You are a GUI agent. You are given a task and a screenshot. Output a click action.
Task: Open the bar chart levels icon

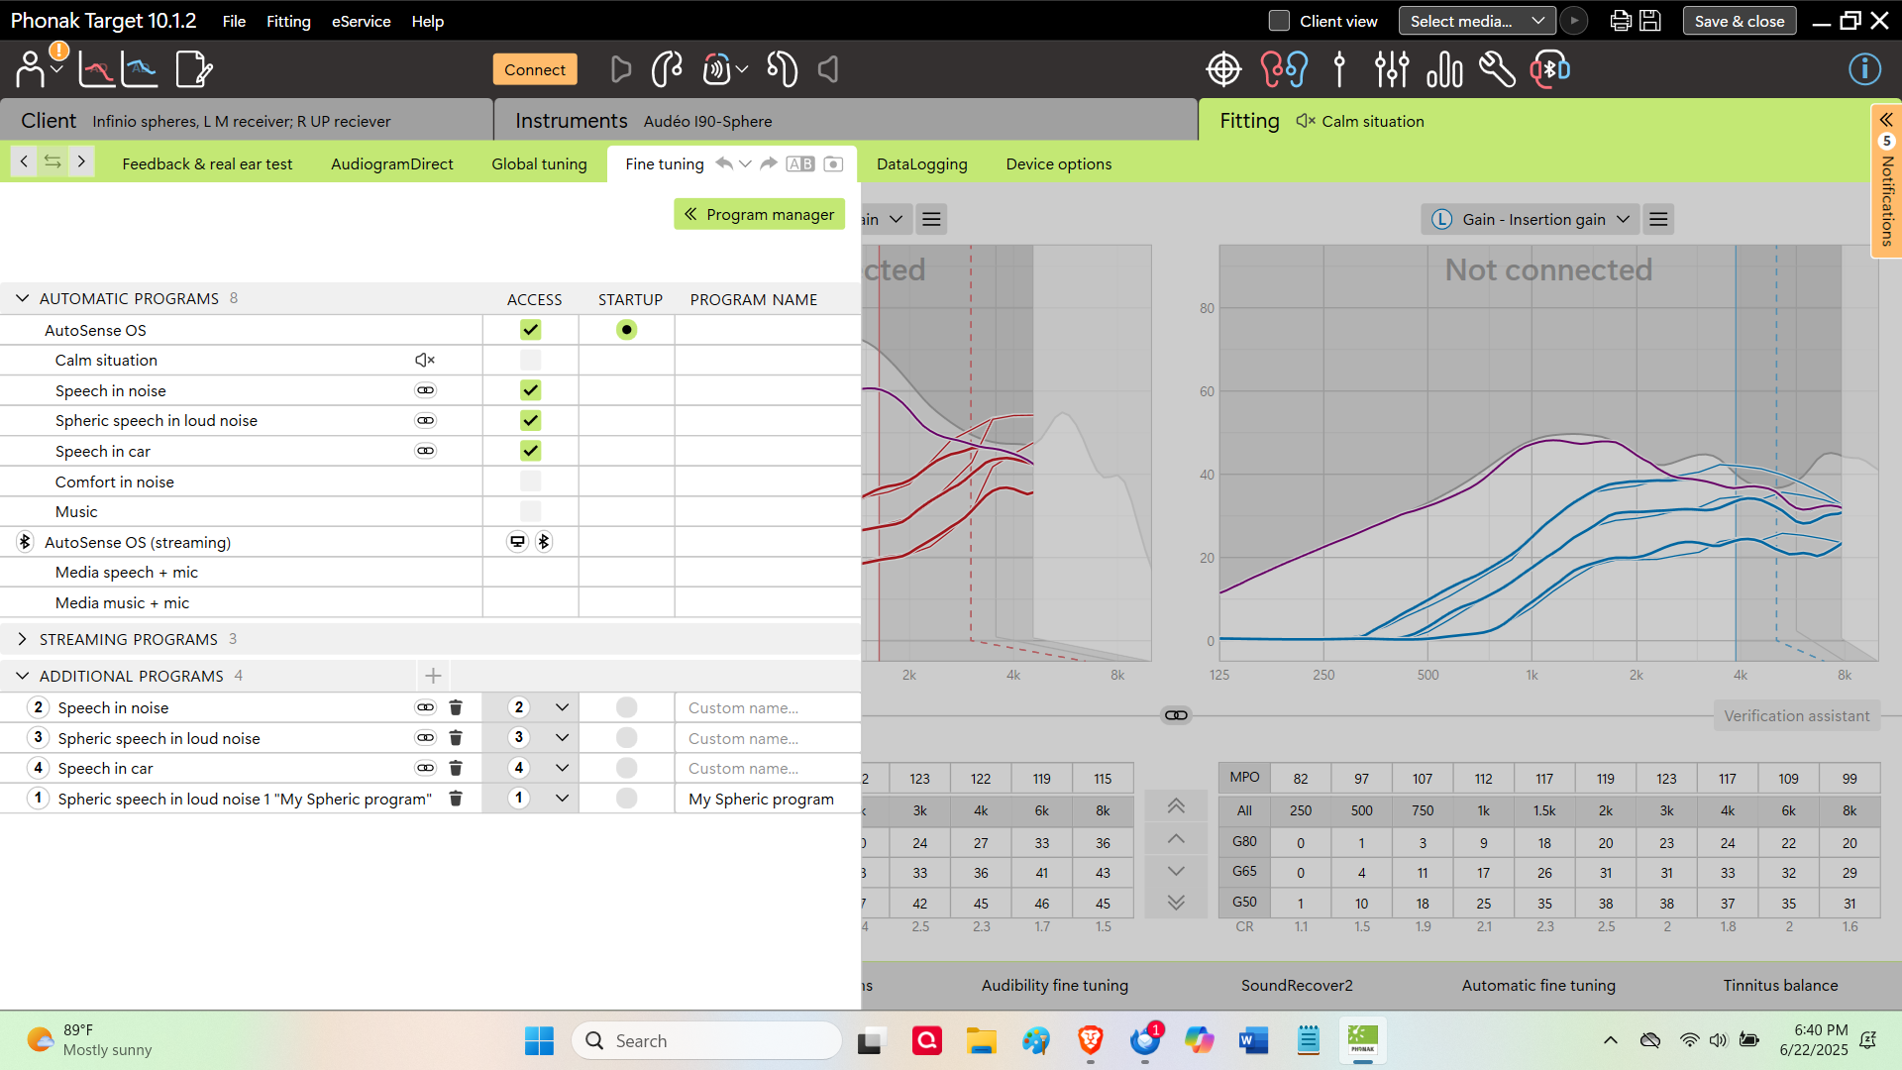click(x=1444, y=69)
